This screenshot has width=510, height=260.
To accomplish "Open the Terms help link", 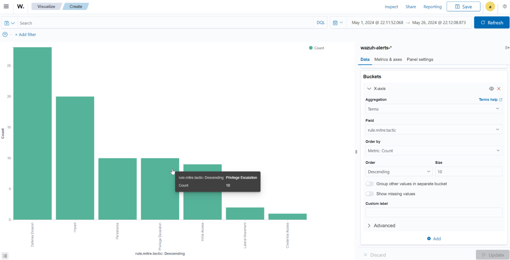I will (490, 100).
